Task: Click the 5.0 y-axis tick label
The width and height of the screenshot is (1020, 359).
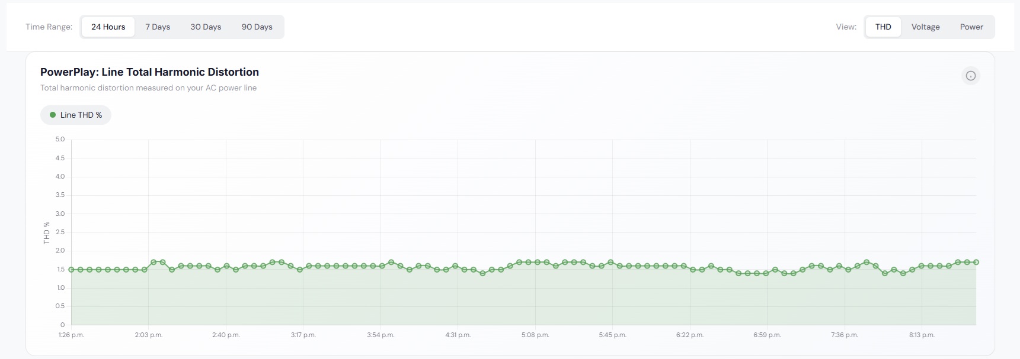Action: point(60,140)
